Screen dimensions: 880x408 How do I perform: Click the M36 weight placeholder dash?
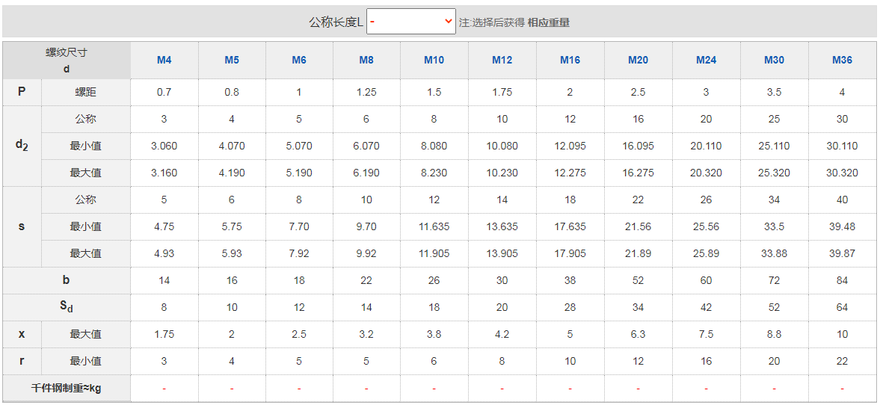click(842, 388)
